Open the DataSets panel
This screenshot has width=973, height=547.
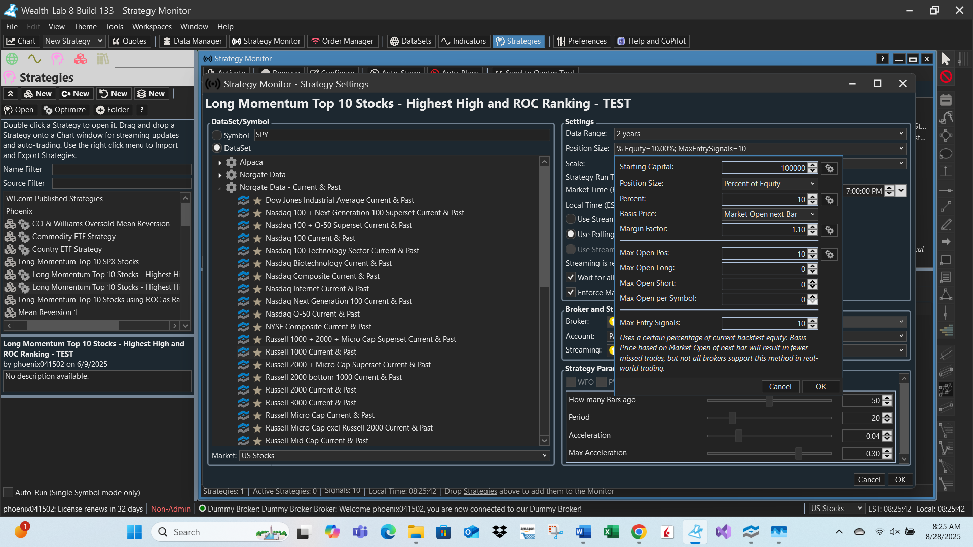[410, 41]
